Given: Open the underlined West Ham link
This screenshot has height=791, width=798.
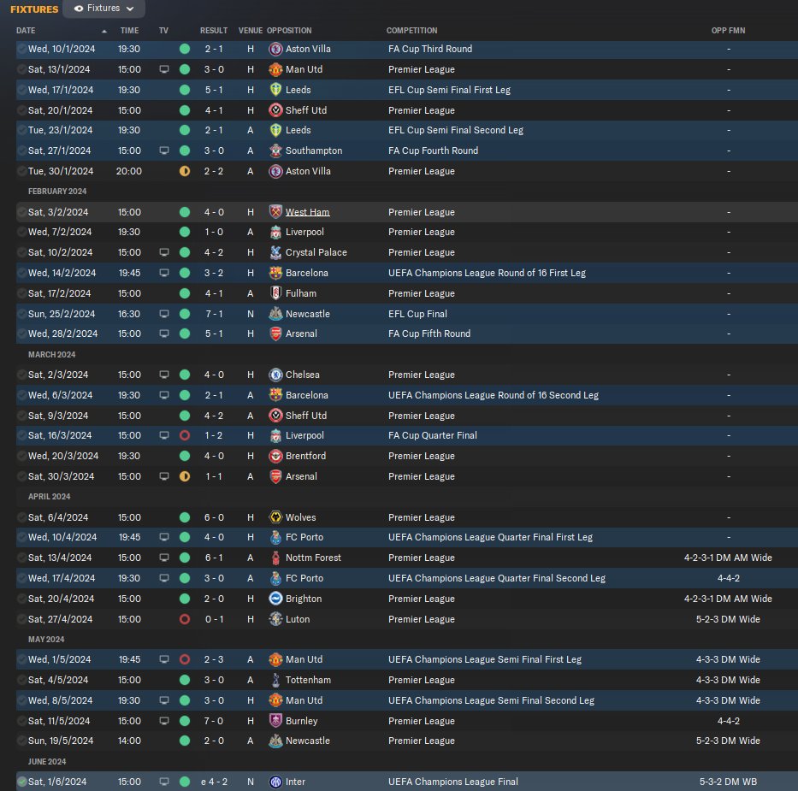Looking at the screenshot, I should coord(307,212).
